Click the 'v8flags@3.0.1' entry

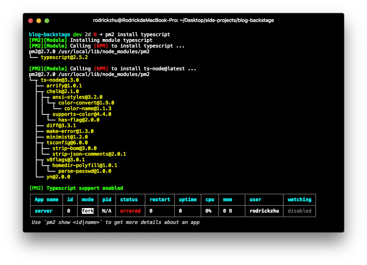point(66,160)
